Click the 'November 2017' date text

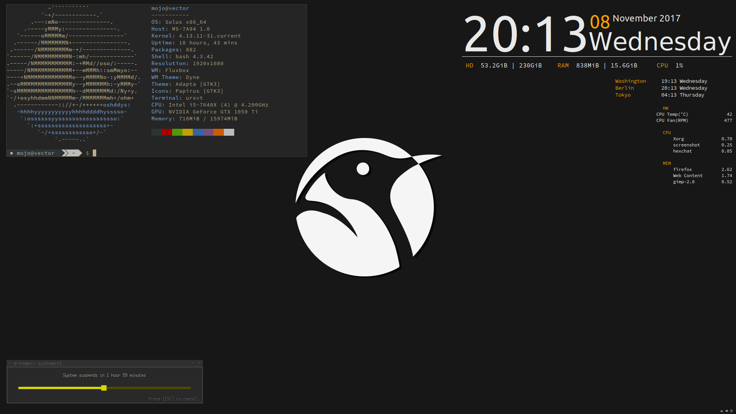coord(646,18)
